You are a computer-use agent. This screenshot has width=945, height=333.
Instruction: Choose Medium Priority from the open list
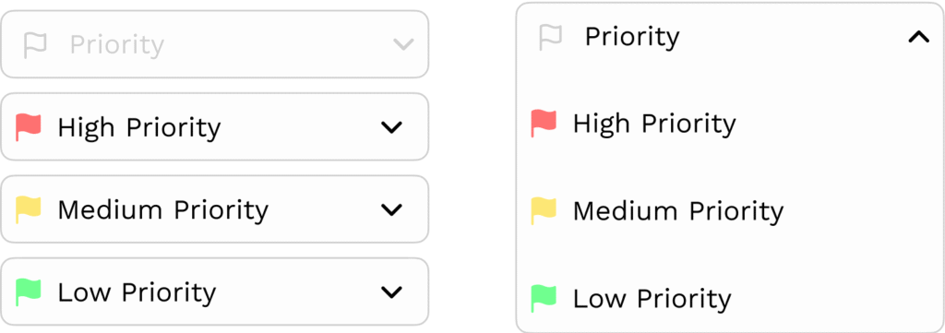[x=678, y=210]
